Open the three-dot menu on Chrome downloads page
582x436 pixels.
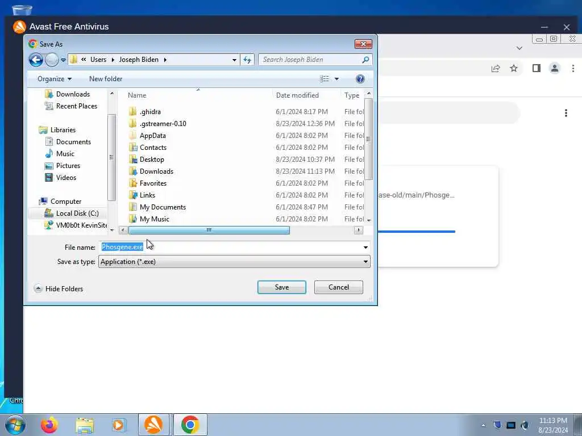(x=566, y=113)
